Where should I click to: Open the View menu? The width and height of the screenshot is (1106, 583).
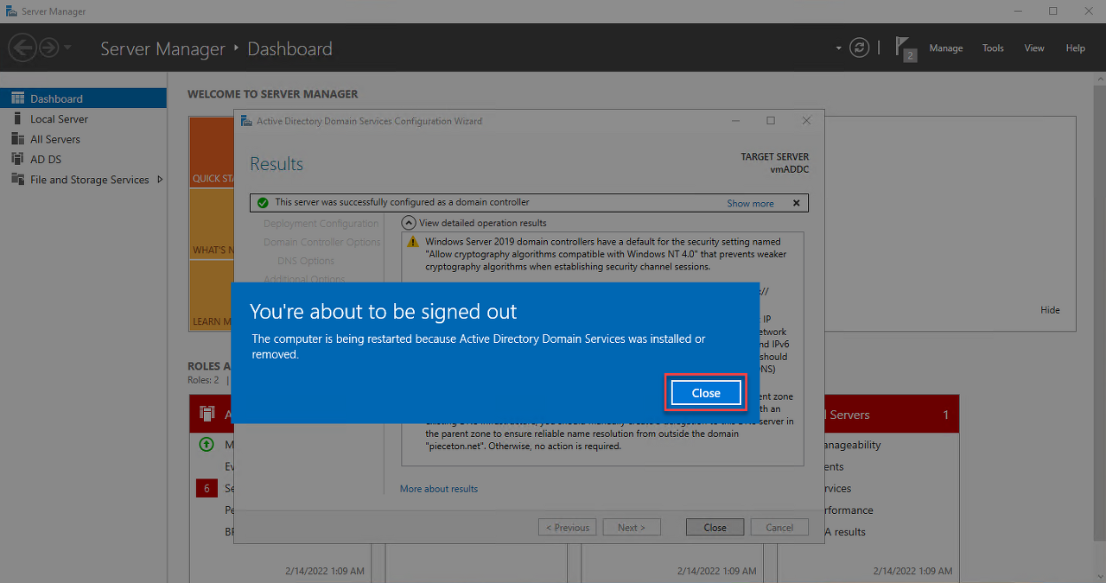tap(1034, 48)
